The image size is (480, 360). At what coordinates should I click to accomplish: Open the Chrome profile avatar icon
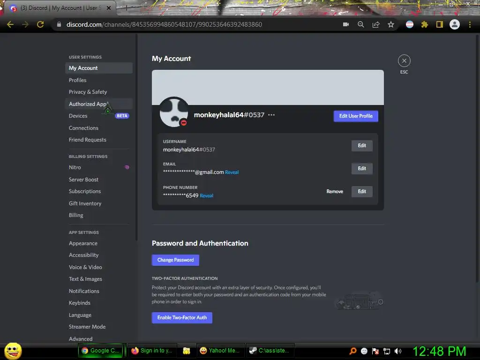455,24
